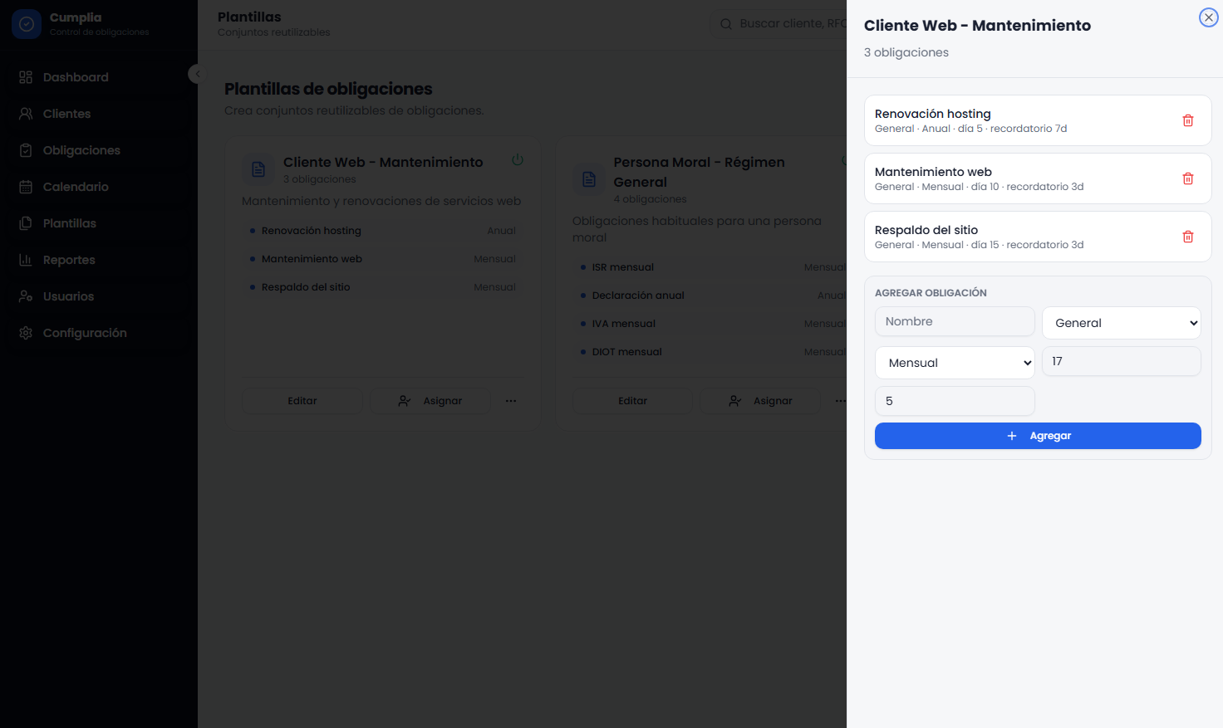Click the Agregar button

[x=1038, y=436]
